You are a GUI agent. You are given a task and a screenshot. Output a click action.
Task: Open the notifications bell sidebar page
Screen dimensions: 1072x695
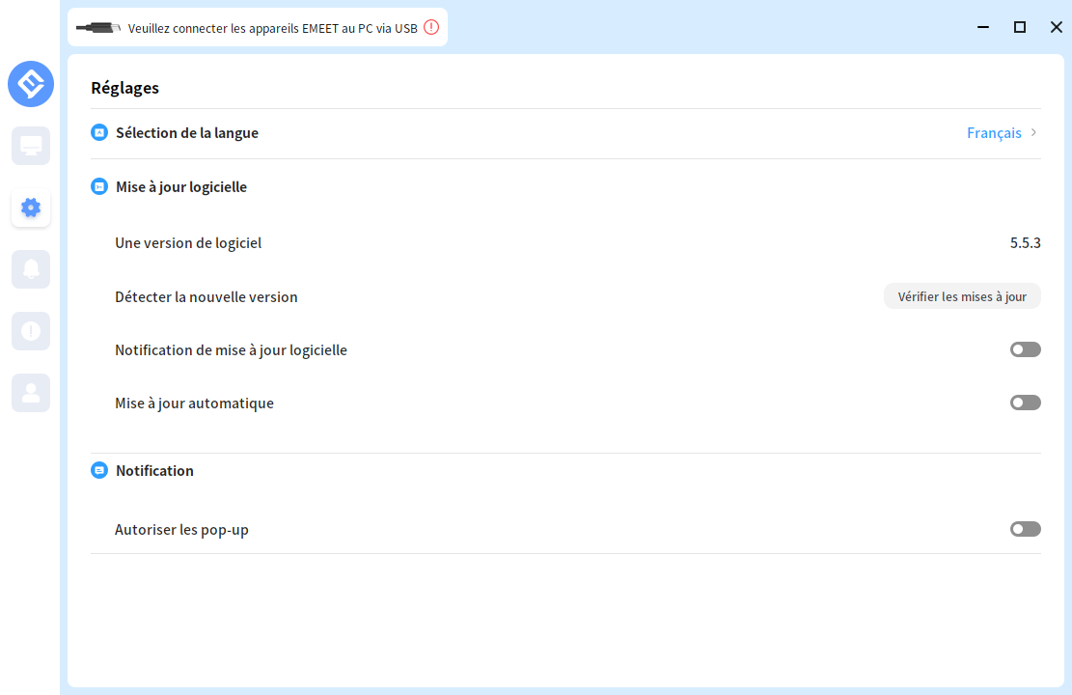(31, 269)
